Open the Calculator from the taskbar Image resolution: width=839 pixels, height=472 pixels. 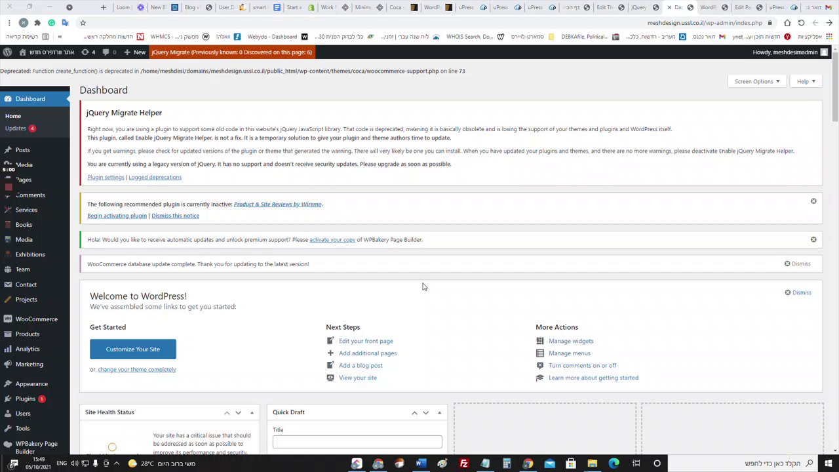(x=507, y=463)
